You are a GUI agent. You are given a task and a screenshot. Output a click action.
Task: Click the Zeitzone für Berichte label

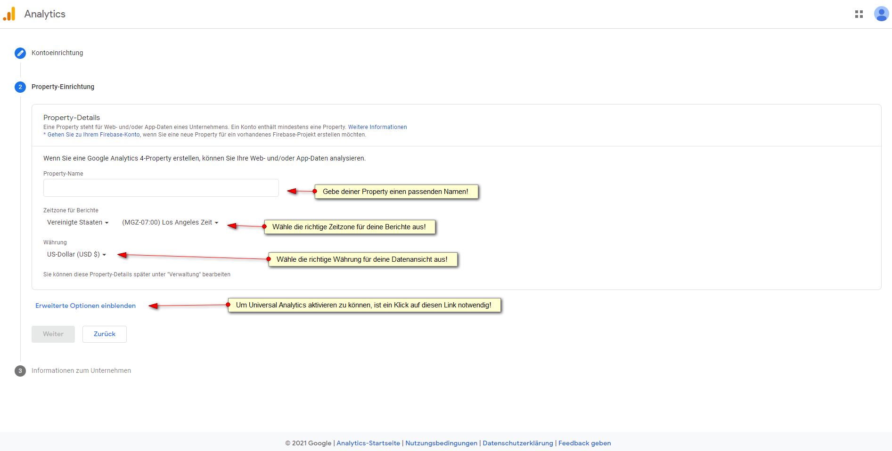(x=71, y=210)
